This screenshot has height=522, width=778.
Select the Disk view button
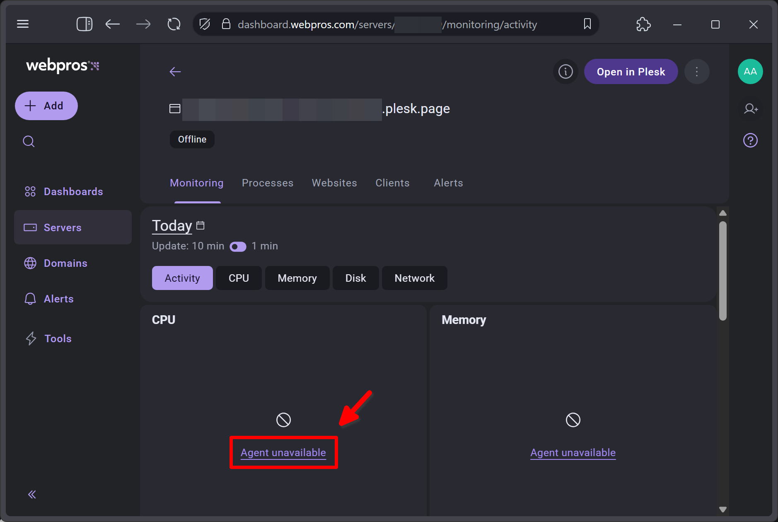click(x=355, y=278)
